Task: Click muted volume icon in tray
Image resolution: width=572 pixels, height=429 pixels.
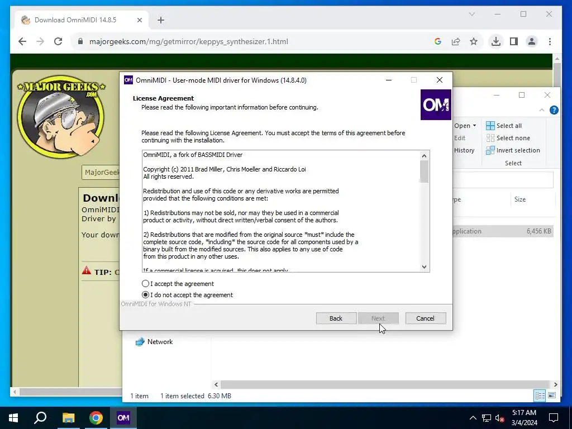Action: (x=500, y=418)
